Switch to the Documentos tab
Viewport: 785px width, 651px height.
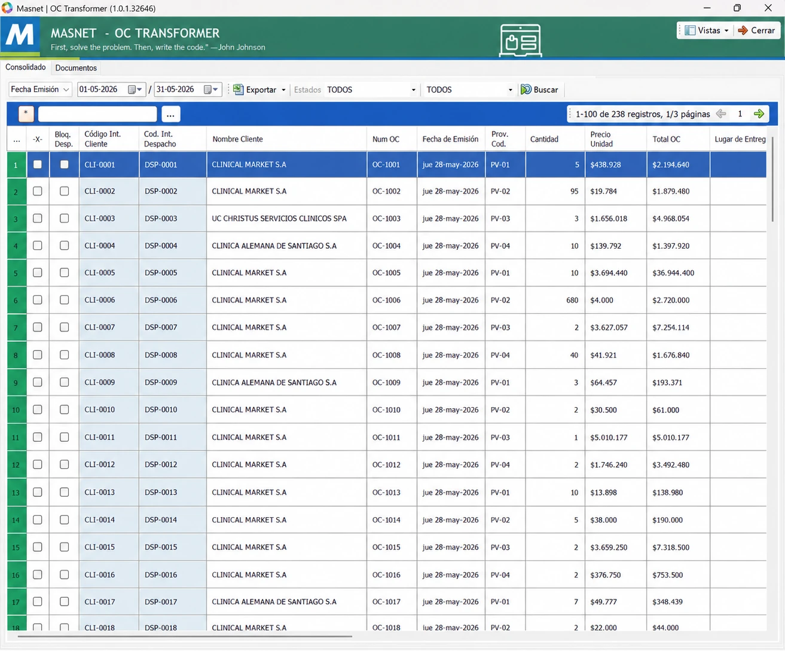(x=76, y=68)
